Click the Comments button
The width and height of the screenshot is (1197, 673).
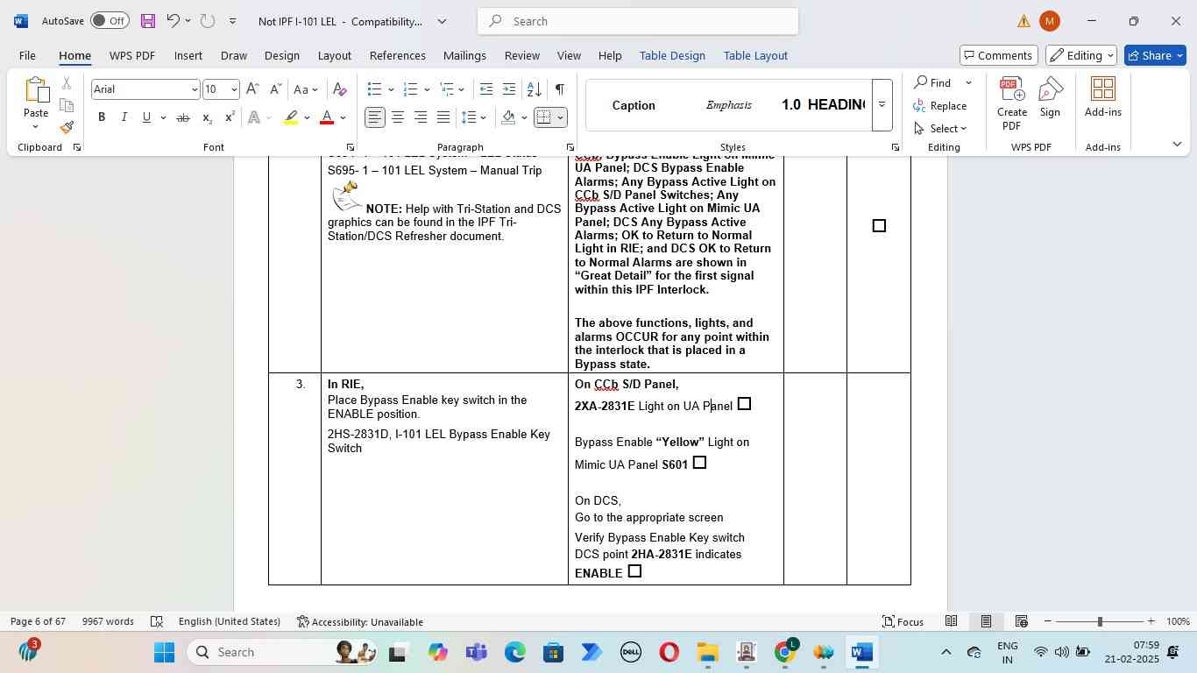pos(999,55)
